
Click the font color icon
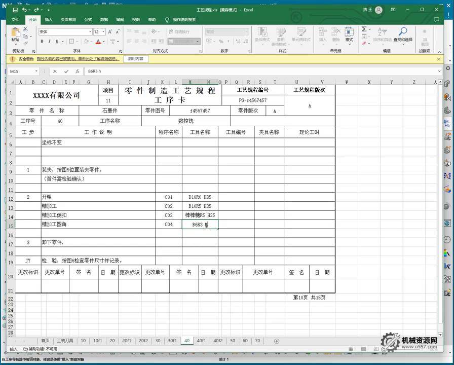coord(97,40)
